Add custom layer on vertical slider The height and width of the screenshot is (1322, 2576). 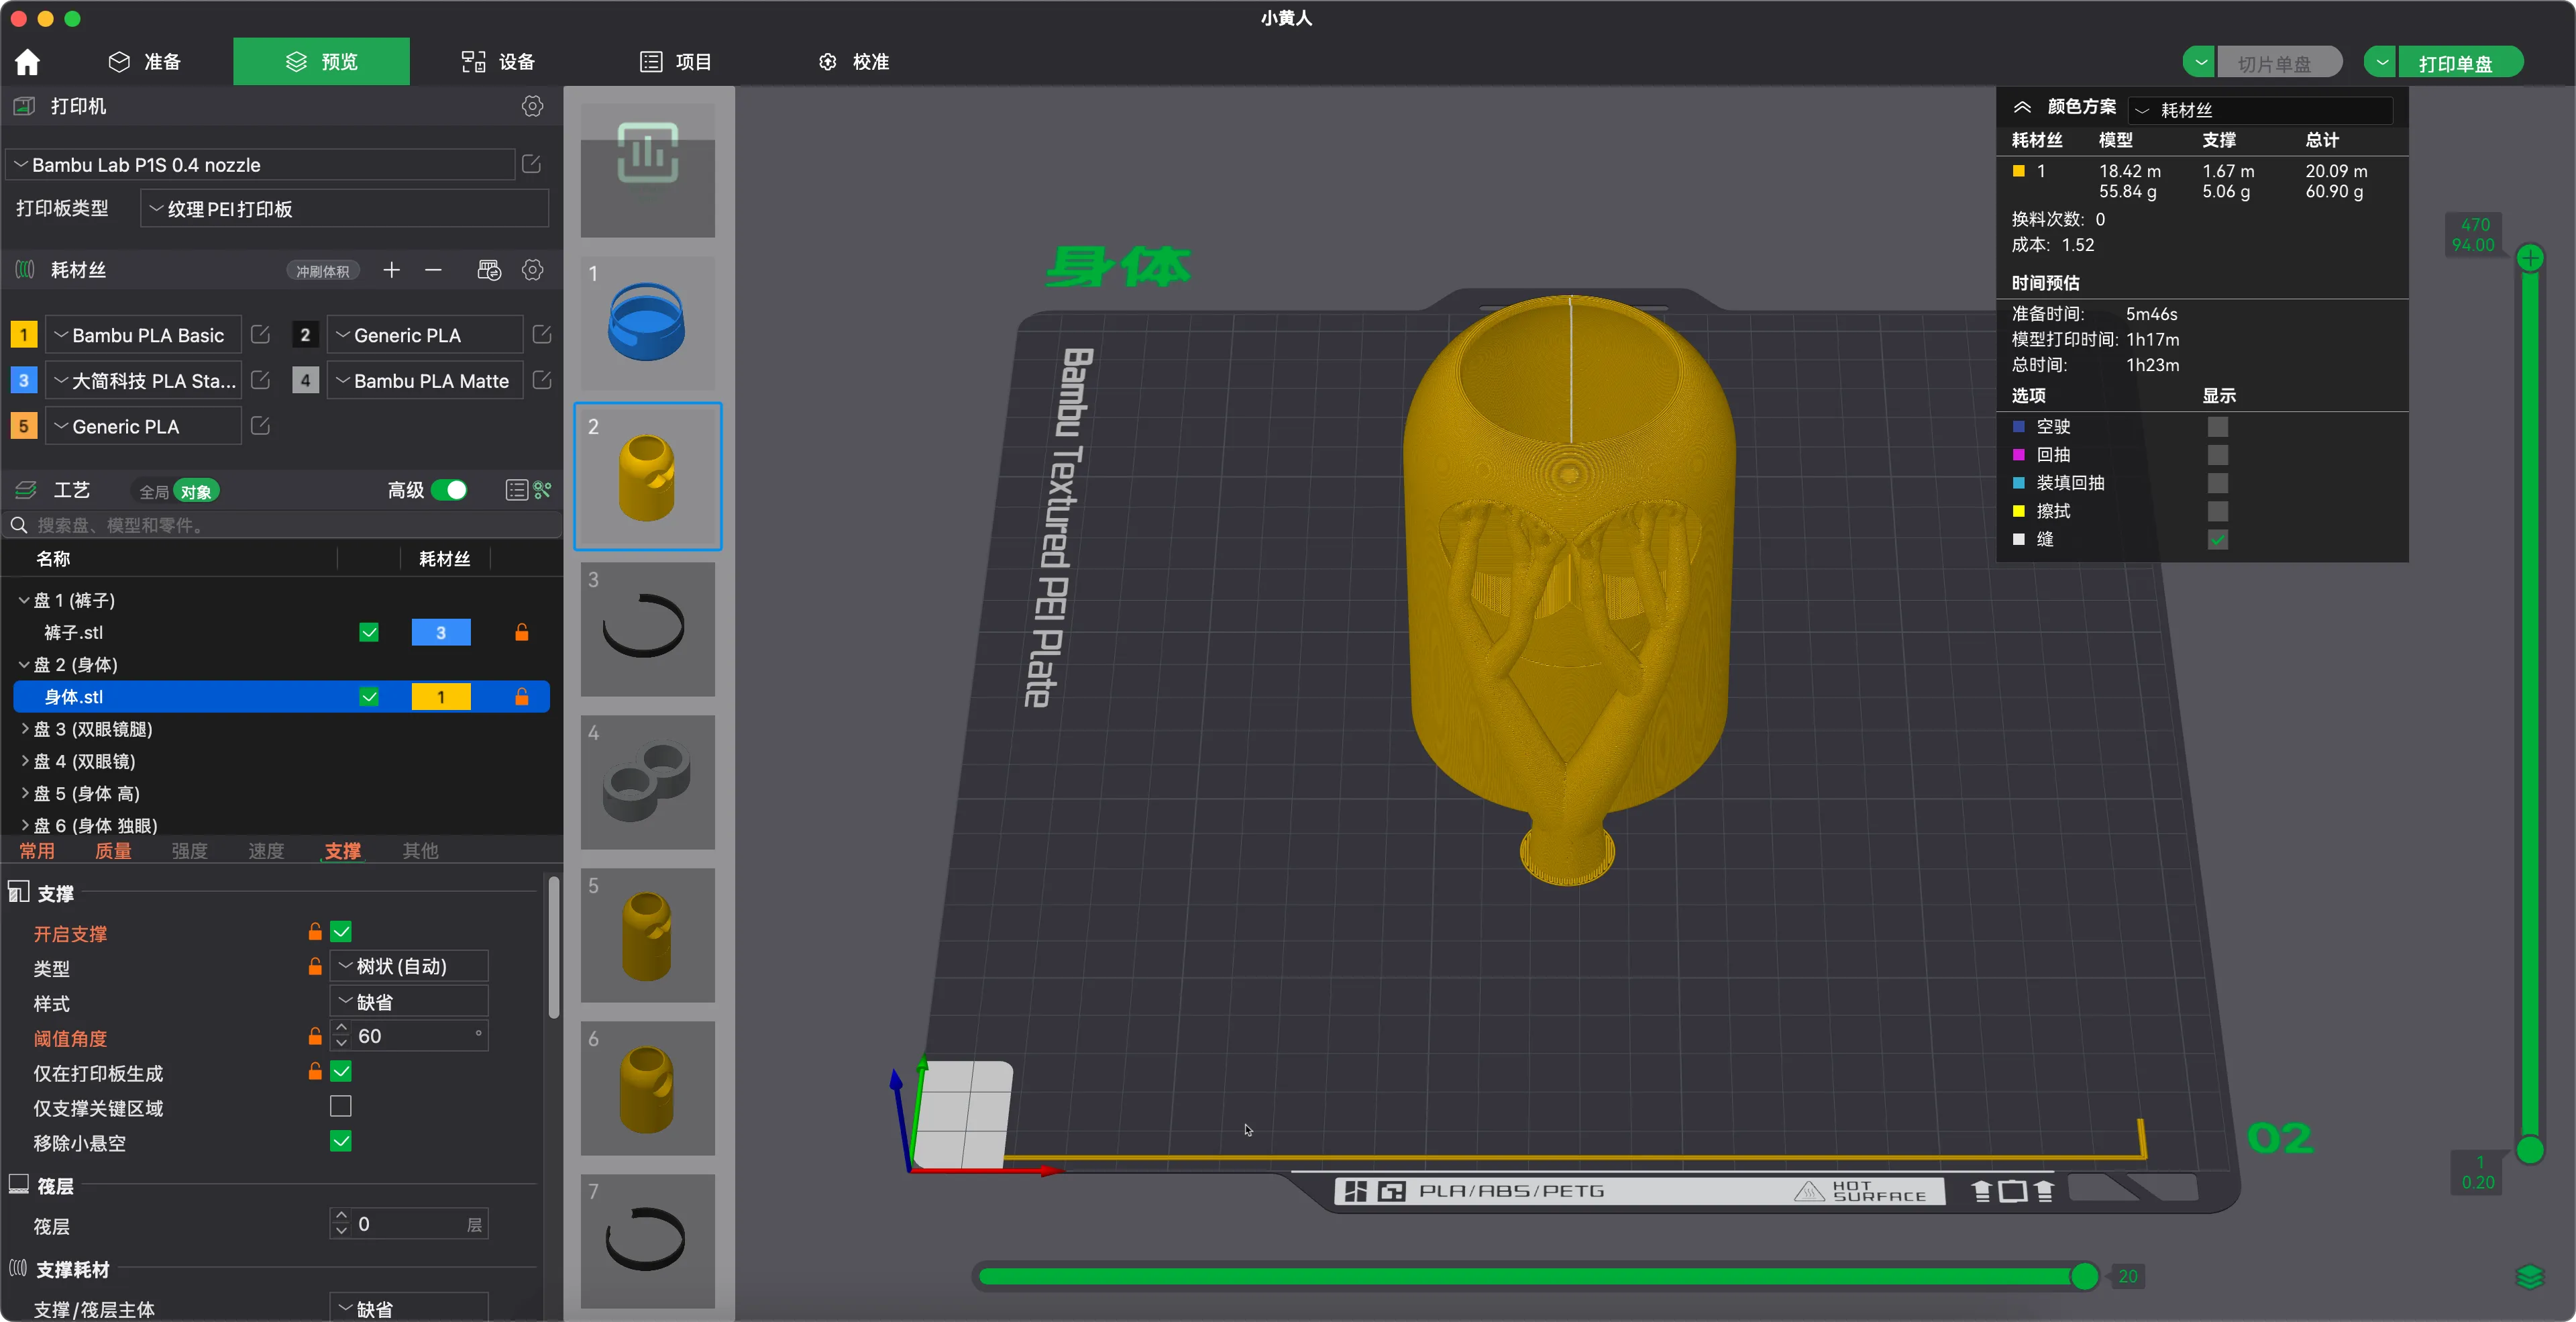[x=2530, y=258]
